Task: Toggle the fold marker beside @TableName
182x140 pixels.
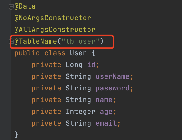Action: pos(11,42)
